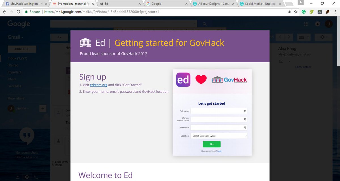
Task: Expand Show details for Alex Fang
Action: point(303,67)
